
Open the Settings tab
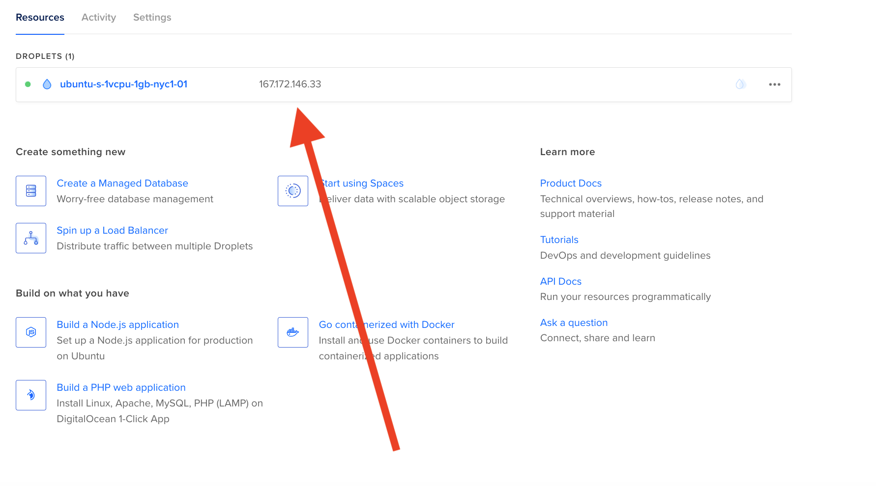point(151,17)
